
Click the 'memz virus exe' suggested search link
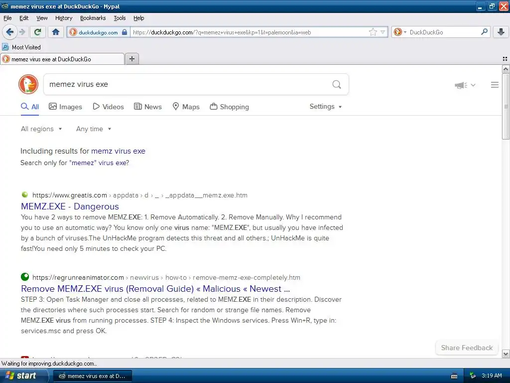[118, 151]
